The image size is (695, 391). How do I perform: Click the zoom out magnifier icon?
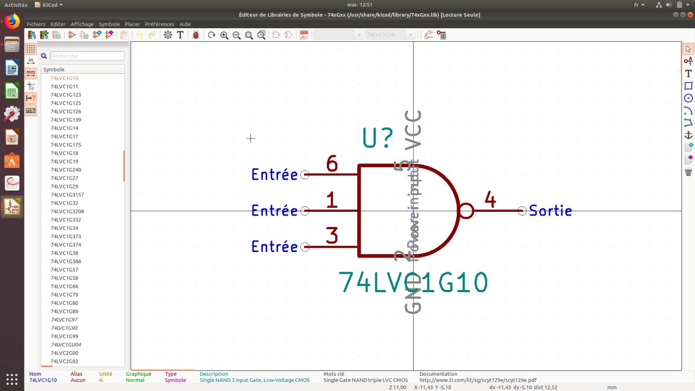[x=237, y=35]
